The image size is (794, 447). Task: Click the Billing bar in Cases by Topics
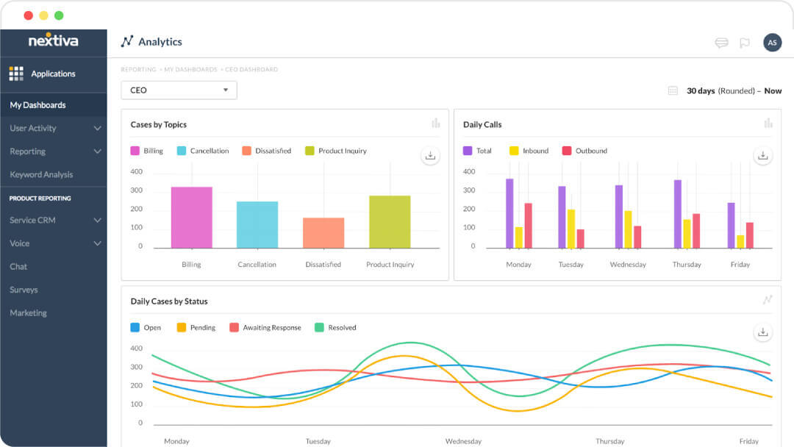click(191, 217)
